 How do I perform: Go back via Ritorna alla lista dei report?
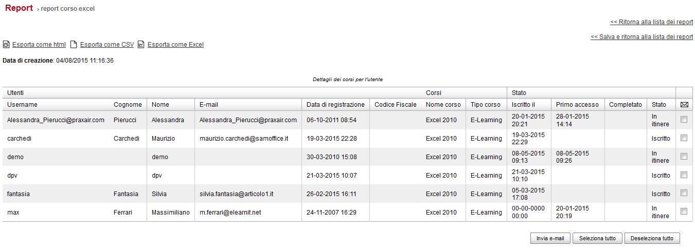(651, 22)
